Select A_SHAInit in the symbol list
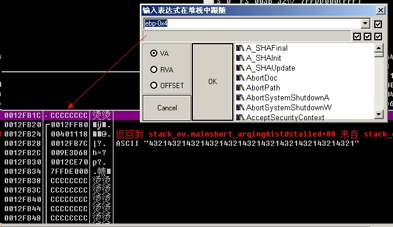 pyautogui.click(x=263, y=58)
